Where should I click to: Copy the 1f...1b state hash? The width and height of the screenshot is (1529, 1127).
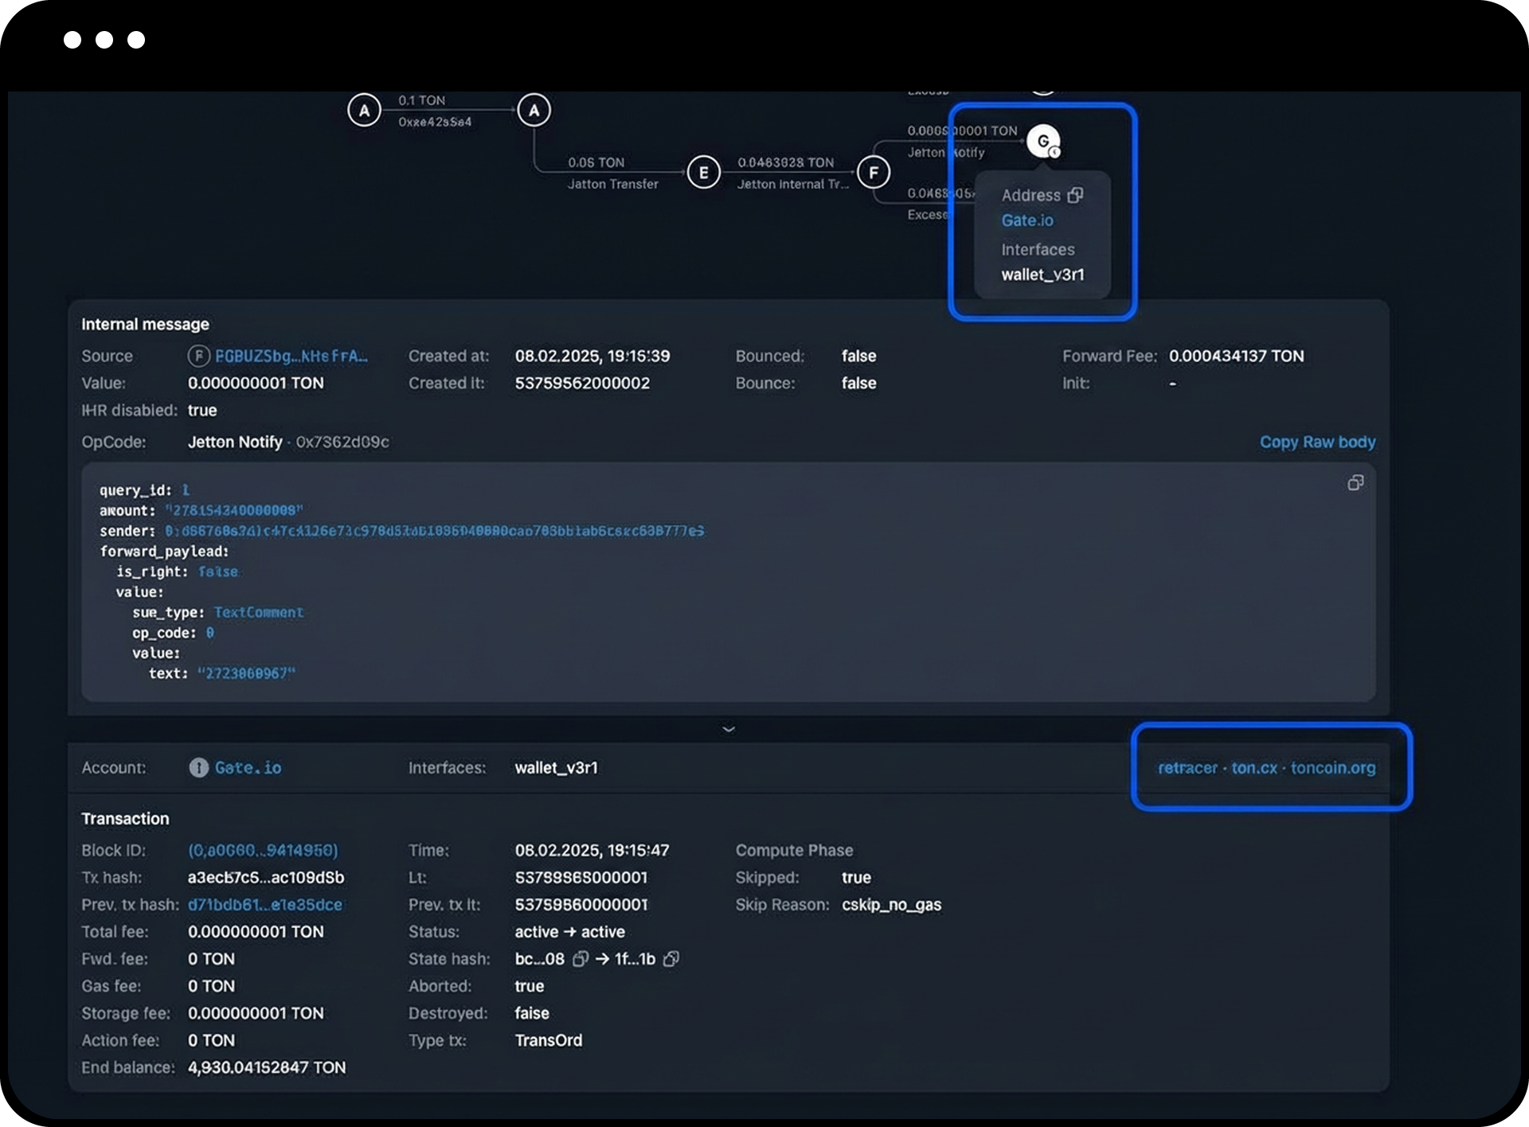(671, 959)
